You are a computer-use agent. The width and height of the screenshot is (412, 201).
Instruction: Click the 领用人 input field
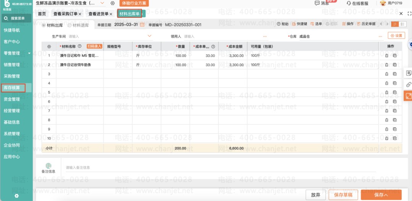click(x=222, y=37)
